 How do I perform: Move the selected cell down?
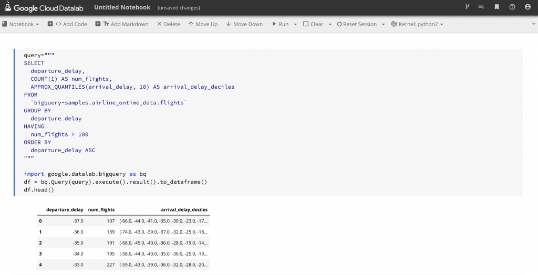tap(244, 24)
